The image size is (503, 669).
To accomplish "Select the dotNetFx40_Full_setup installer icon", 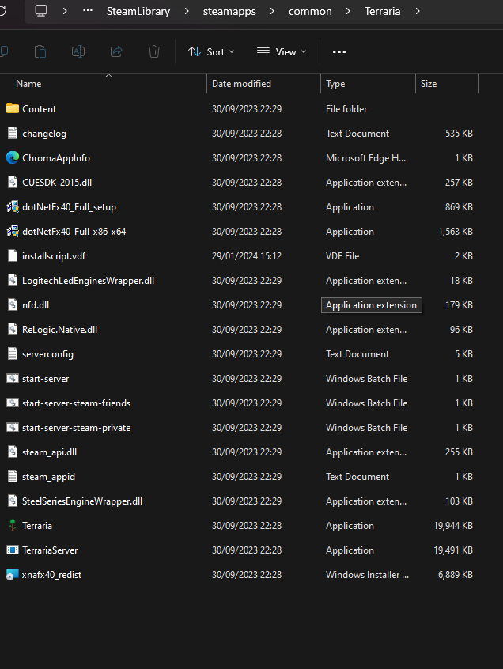I will (13, 206).
